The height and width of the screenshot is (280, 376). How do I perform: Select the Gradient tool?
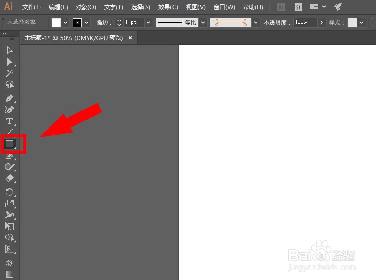[10, 274]
